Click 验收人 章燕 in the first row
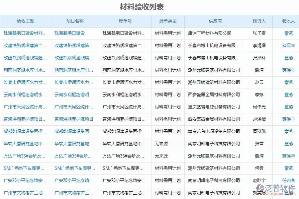 pyautogui.click(x=288, y=33)
